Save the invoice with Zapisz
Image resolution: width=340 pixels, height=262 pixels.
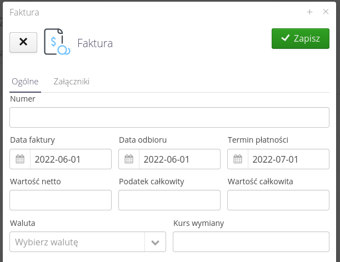click(301, 38)
